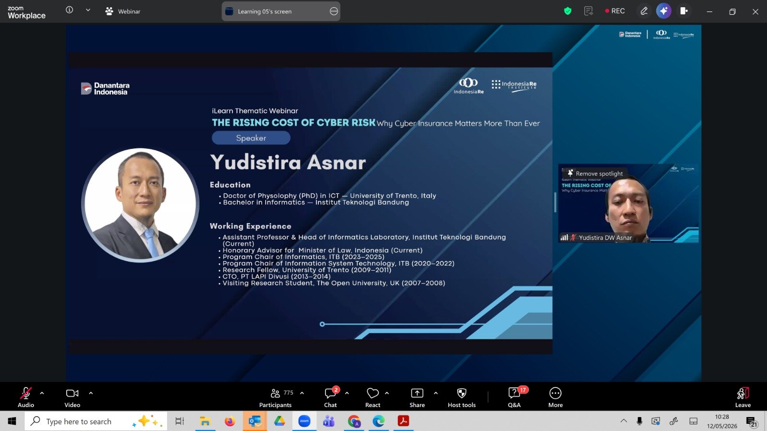Open the Chat panel
This screenshot has width=767, height=431.
[x=331, y=397]
